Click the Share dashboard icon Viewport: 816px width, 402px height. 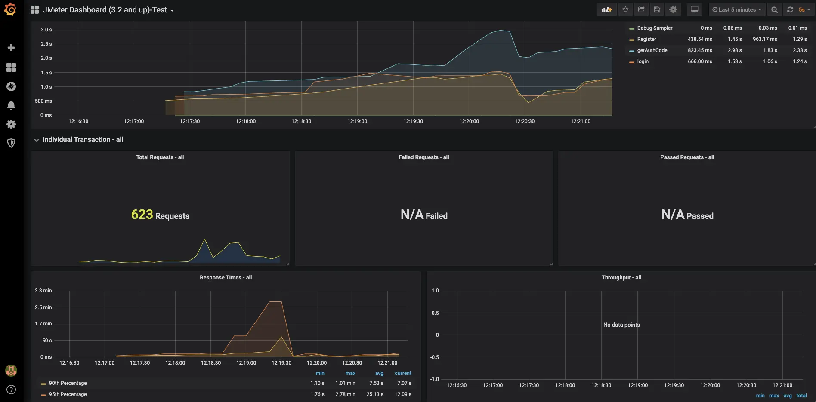(x=641, y=9)
